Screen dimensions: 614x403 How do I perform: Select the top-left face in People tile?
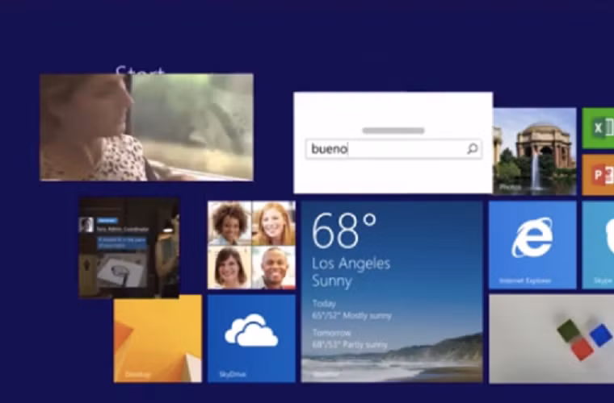(x=229, y=222)
